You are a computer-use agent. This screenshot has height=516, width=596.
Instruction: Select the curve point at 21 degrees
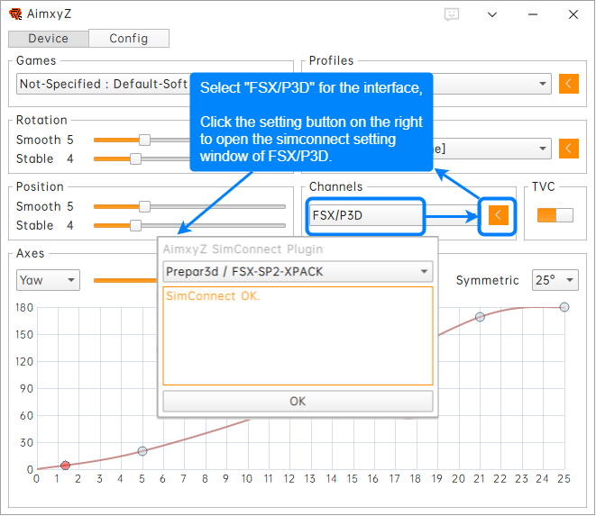tap(480, 317)
